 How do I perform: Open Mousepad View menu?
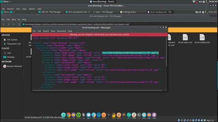tap(53, 31)
